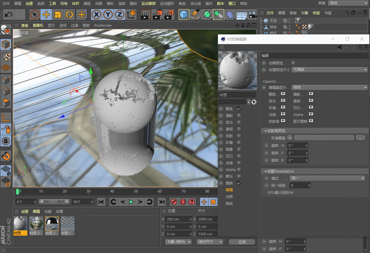370x253 pixels.
Task: Click the green play forward button
Action: tap(131, 202)
